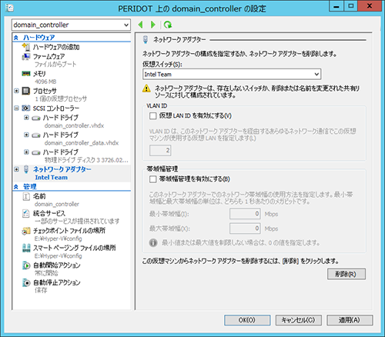Collapse the SCSI コントローラー tree node

coord(16,108)
